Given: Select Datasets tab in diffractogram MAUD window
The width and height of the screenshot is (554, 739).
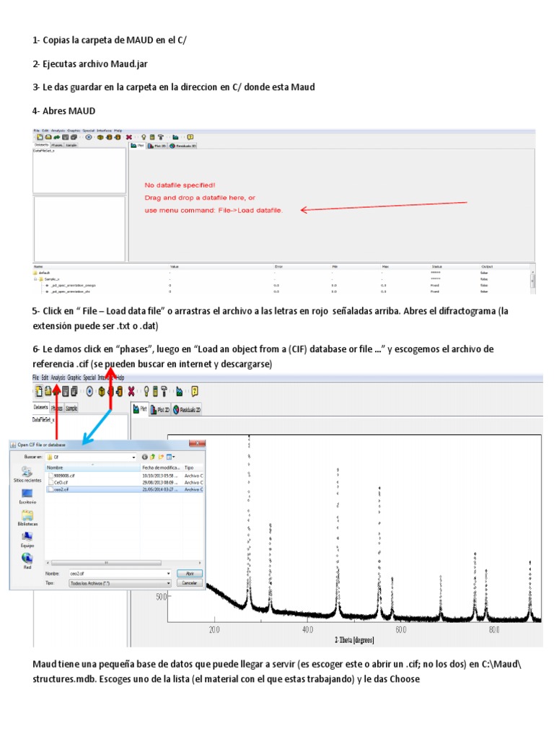Looking at the screenshot, I should [x=41, y=407].
